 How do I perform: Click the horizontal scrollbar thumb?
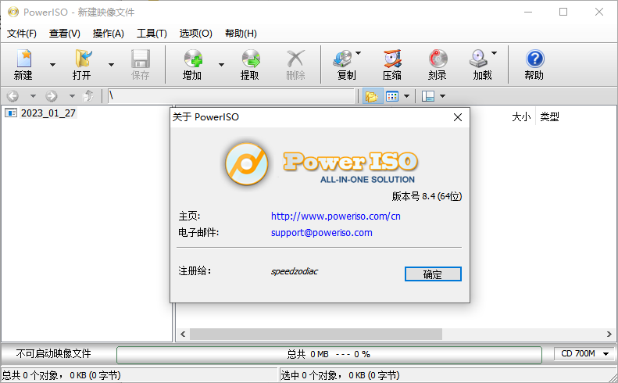(x=316, y=334)
